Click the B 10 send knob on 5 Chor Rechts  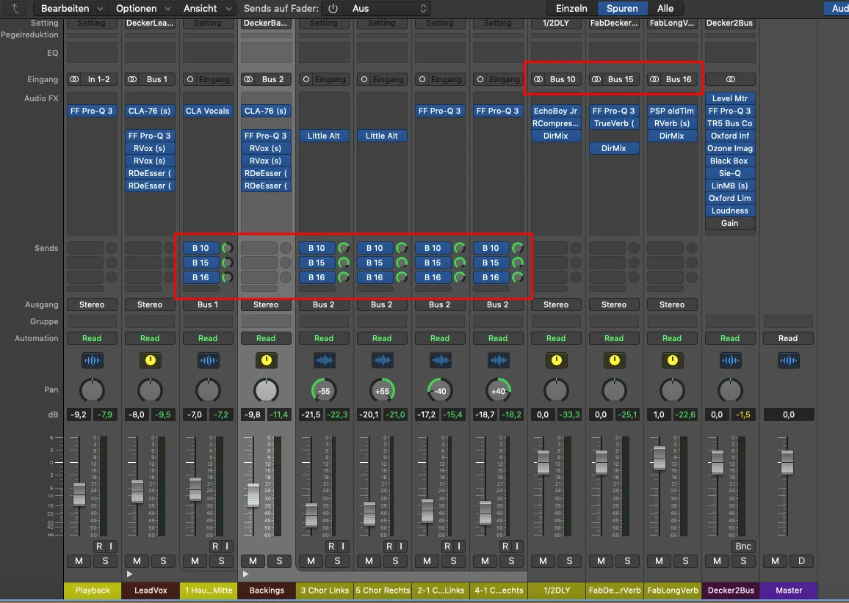click(x=402, y=248)
